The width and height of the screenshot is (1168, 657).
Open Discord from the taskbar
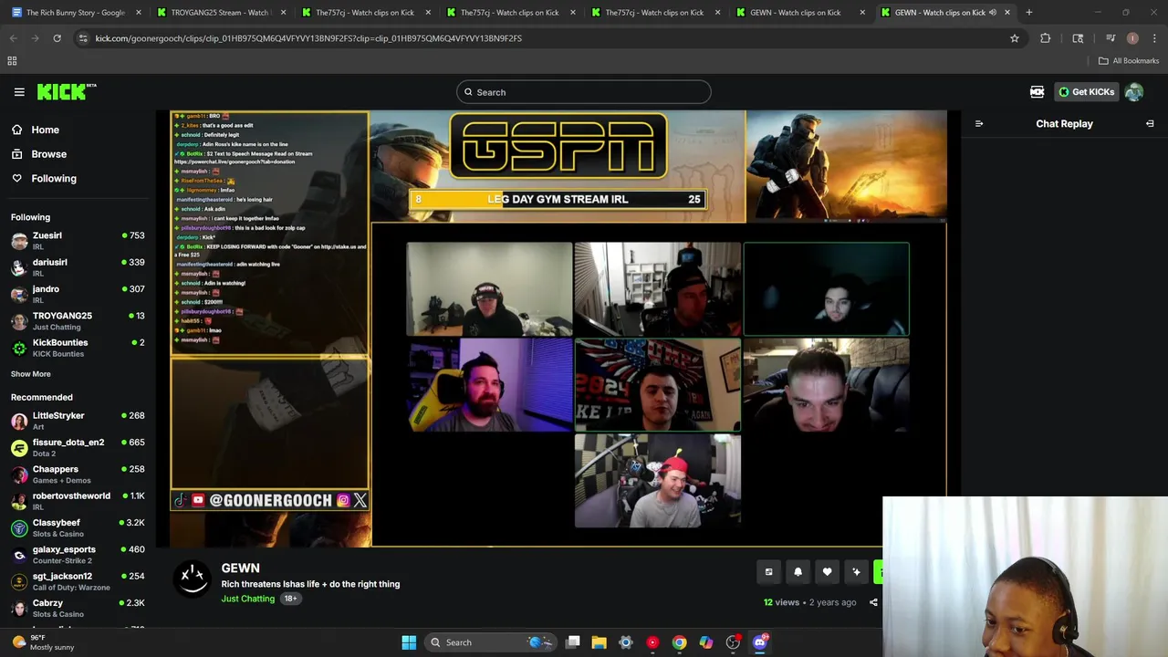pyautogui.click(x=760, y=642)
